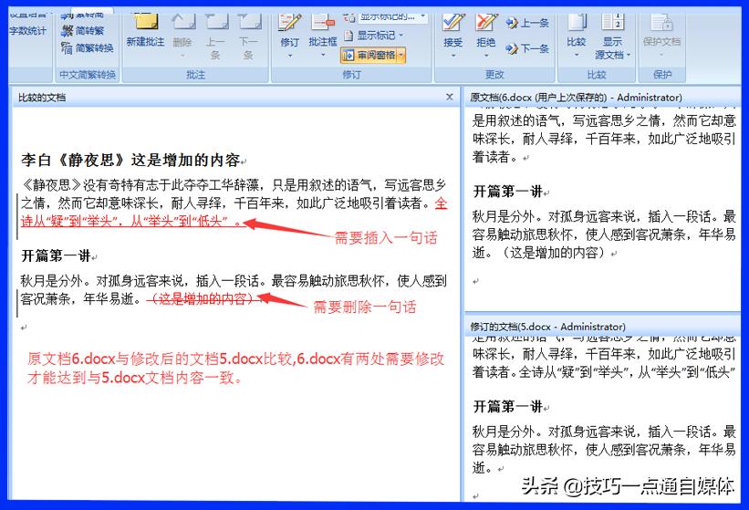This screenshot has height=510, width=749.
Task: Click the 修订 track changes icon
Action: click(290, 23)
